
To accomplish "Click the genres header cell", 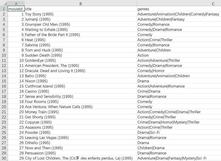I will [x=179, y=9].
